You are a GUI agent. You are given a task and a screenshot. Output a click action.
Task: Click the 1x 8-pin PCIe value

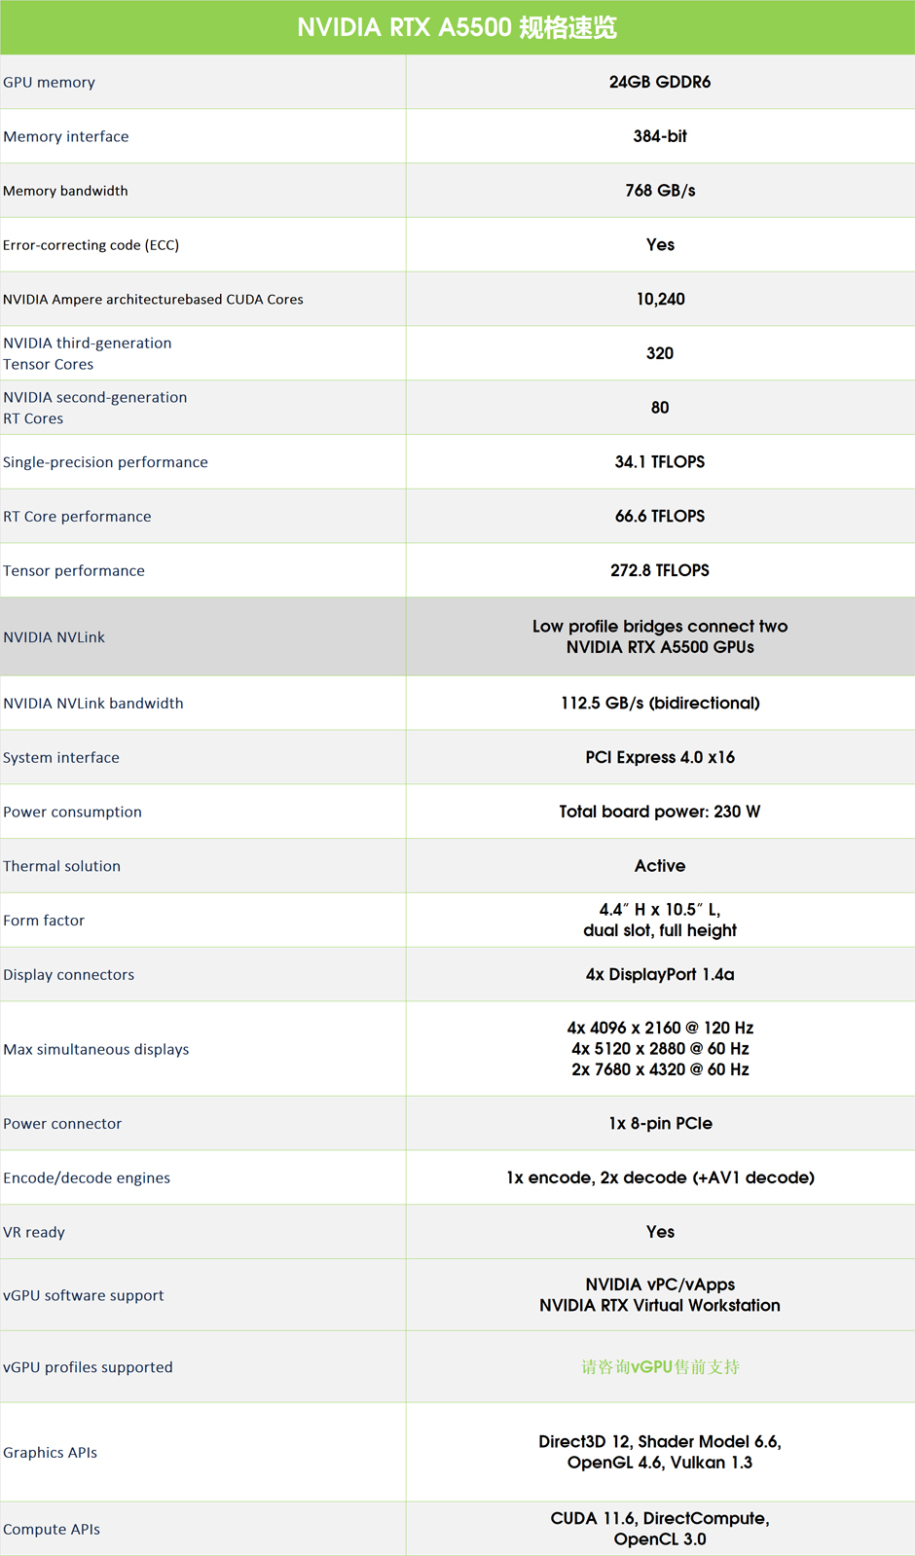(x=660, y=1123)
